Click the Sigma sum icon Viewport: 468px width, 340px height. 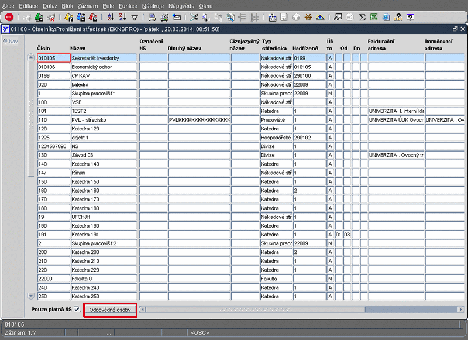click(362, 18)
